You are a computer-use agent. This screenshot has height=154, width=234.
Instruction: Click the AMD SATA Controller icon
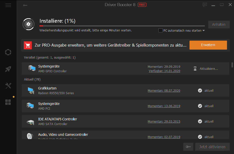click(30, 122)
